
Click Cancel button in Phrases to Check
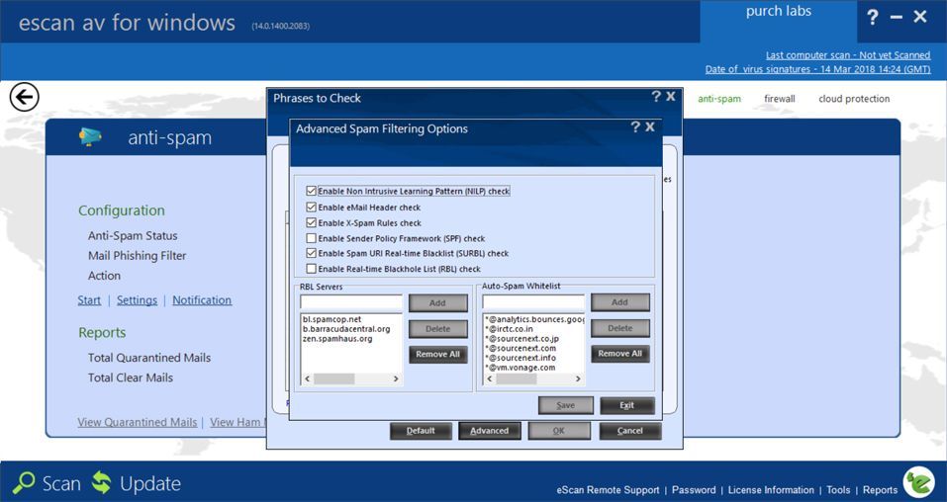(630, 431)
